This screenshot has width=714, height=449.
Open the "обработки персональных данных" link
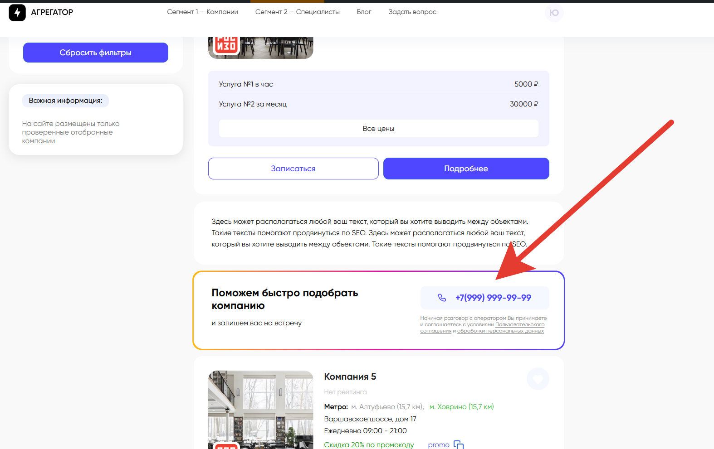coord(500,331)
